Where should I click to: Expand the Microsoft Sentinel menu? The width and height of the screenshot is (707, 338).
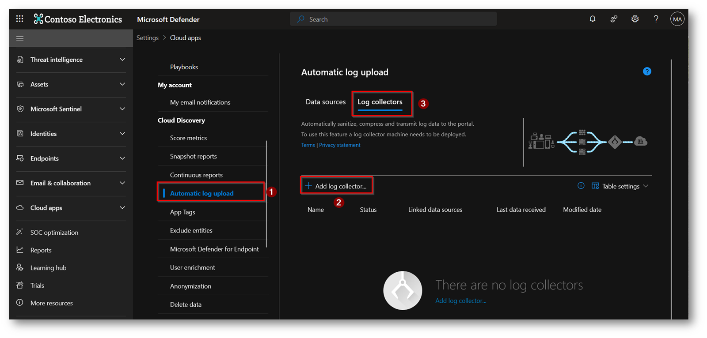[71, 109]
